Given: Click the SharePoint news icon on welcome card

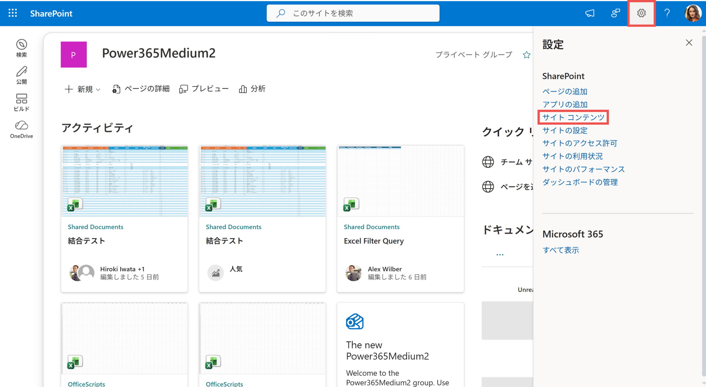Looking at the screenshot, I should [355, 321].
